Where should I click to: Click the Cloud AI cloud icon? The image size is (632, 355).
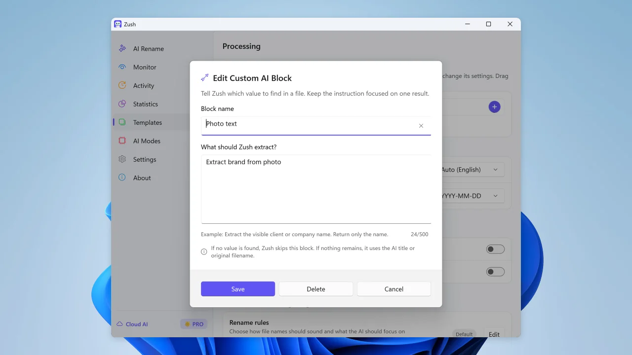tap(119, 324)
